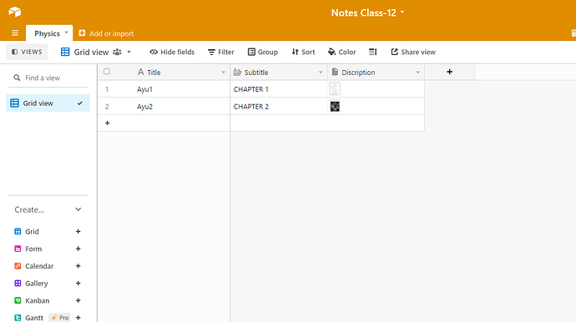Click the plus next to Kanban

(78, 300)
